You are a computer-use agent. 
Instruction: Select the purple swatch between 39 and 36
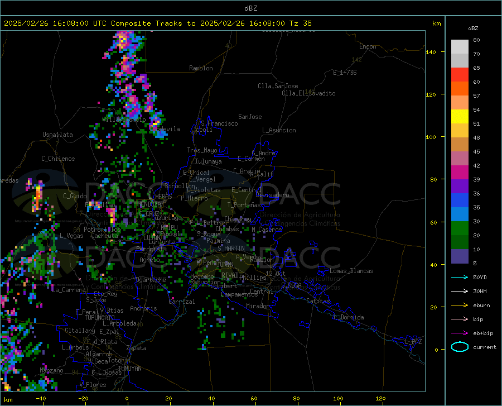click(x=460, y=187)
